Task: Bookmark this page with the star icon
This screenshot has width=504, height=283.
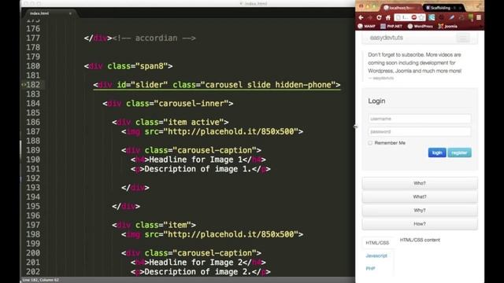Action: click(x=421, y=17)
